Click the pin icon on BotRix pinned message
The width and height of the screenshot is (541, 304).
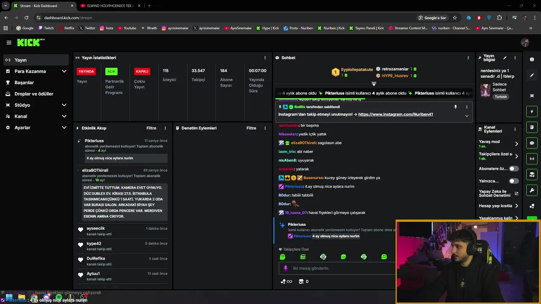455,107
